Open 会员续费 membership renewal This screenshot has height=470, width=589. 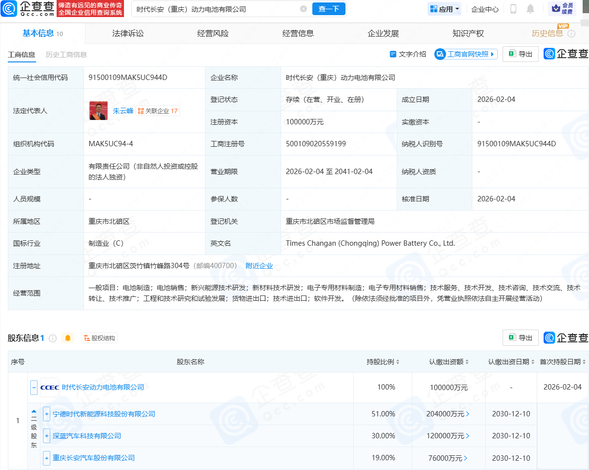563,9
